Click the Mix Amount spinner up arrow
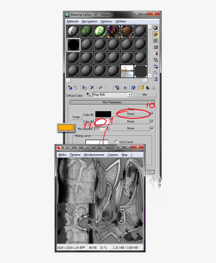This screenshot has height=263, width=216. 108,128
